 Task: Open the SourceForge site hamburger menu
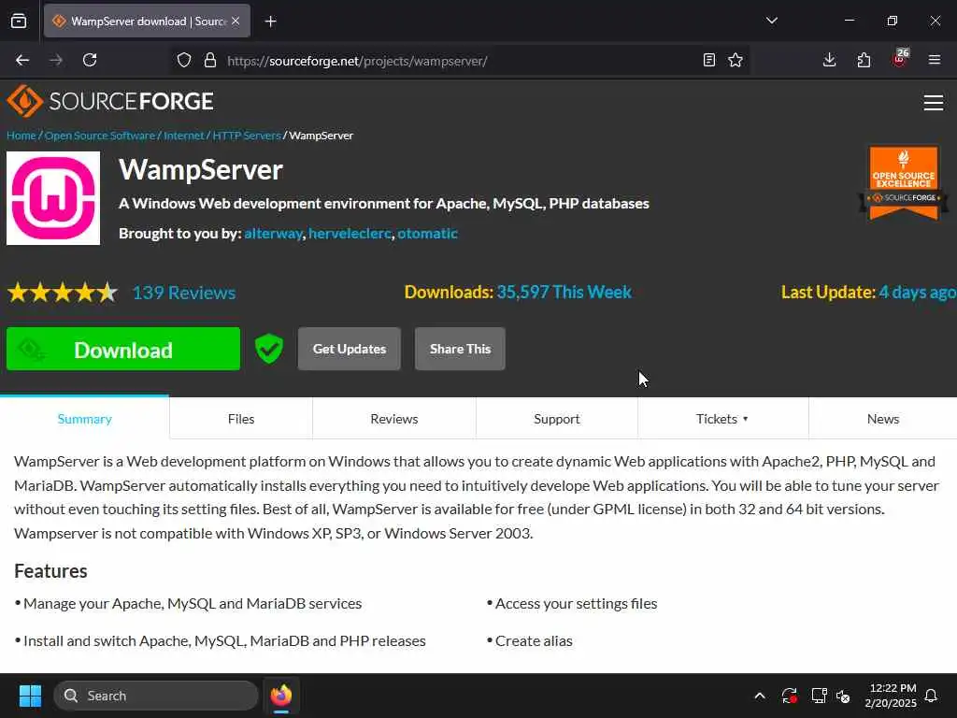tap(934, 103)
